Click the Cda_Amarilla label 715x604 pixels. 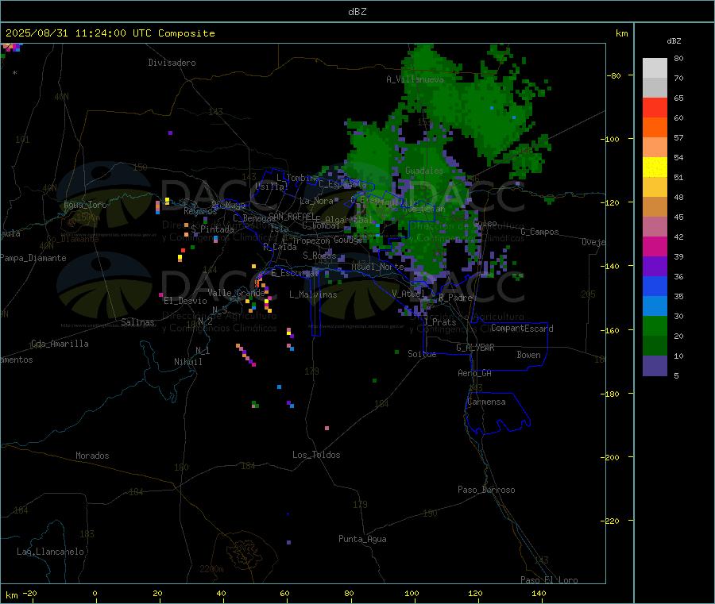point(60,344)
